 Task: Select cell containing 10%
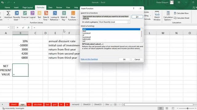[20, 41]
